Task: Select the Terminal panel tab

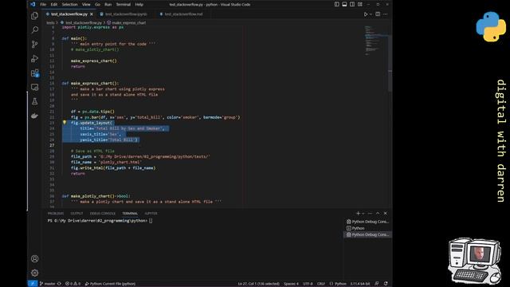Action: coord(130,214)
